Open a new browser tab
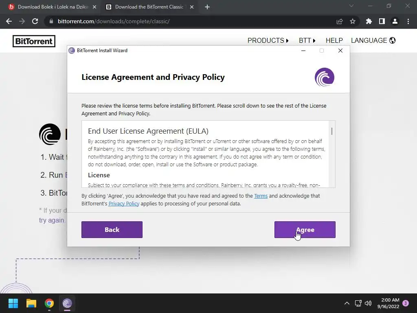Image resolution: width=417 pixels, height=313 pixels. click(207, 7)
